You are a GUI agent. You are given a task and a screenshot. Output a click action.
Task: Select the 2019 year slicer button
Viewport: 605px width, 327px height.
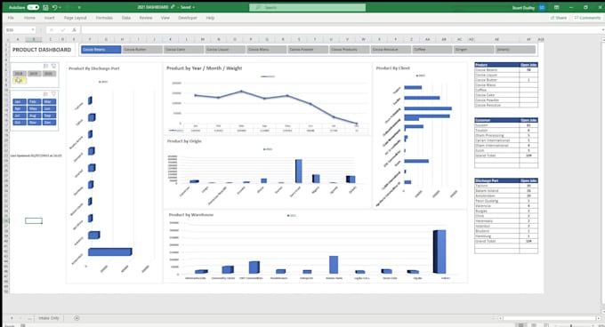pyautogui.click(x=34, y=74)
